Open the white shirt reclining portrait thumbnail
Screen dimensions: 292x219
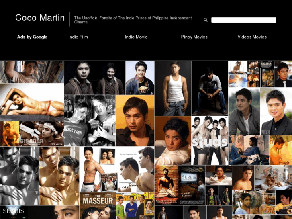(x=173, y=140)
